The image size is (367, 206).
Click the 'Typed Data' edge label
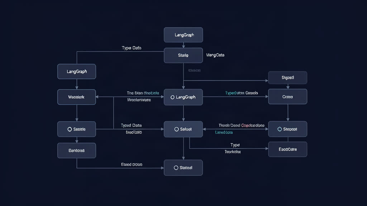[x=131, y=126]
